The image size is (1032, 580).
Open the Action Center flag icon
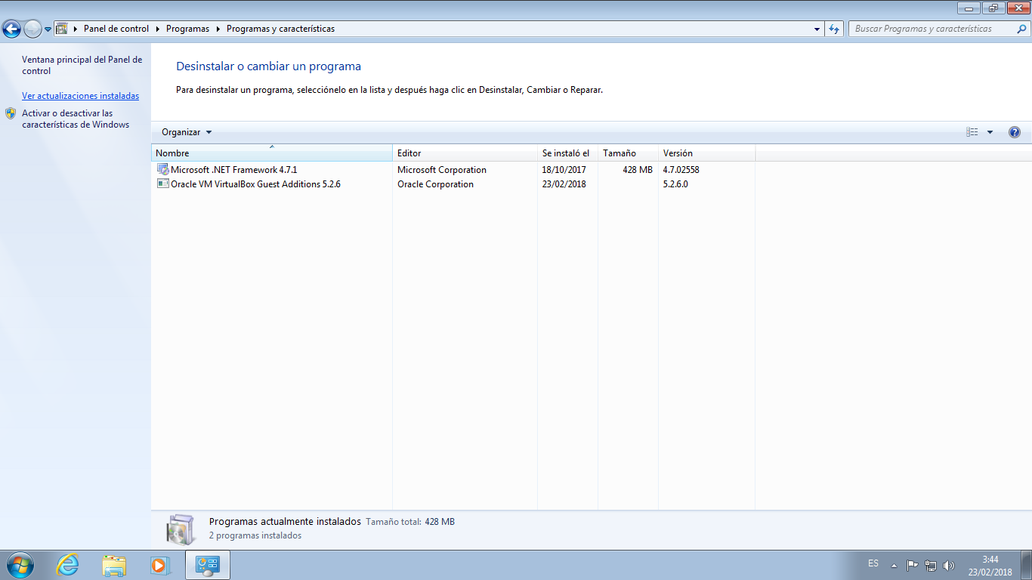coord(912,565)
